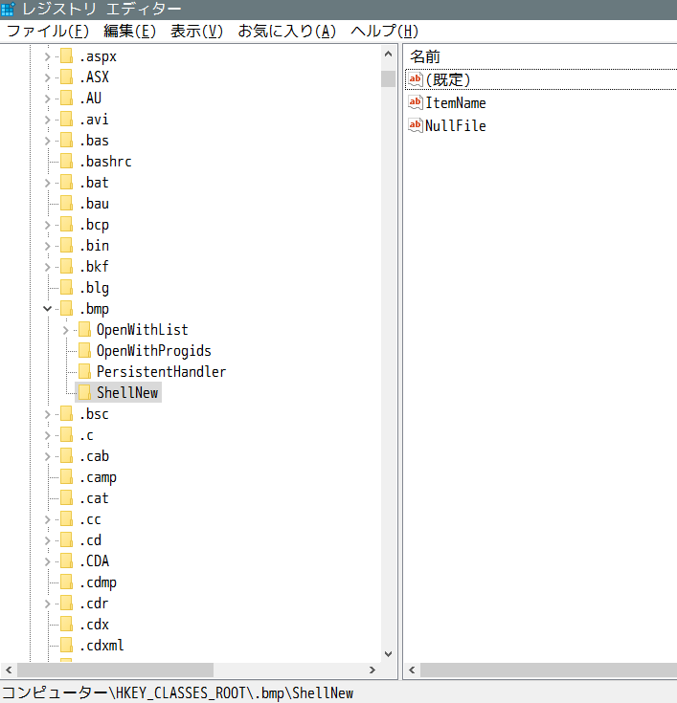Image resolution: width=677 pixels, height=703 pixels.
Task: Click tree pane horizontal scroll left arrow
Action: pos(9,670)
